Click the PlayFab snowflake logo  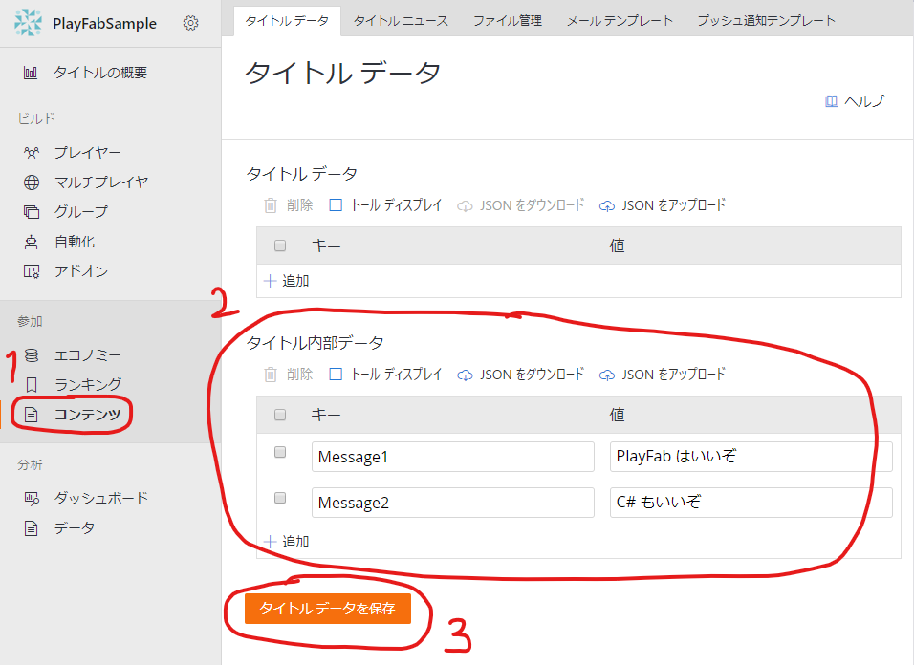(28, 23)
